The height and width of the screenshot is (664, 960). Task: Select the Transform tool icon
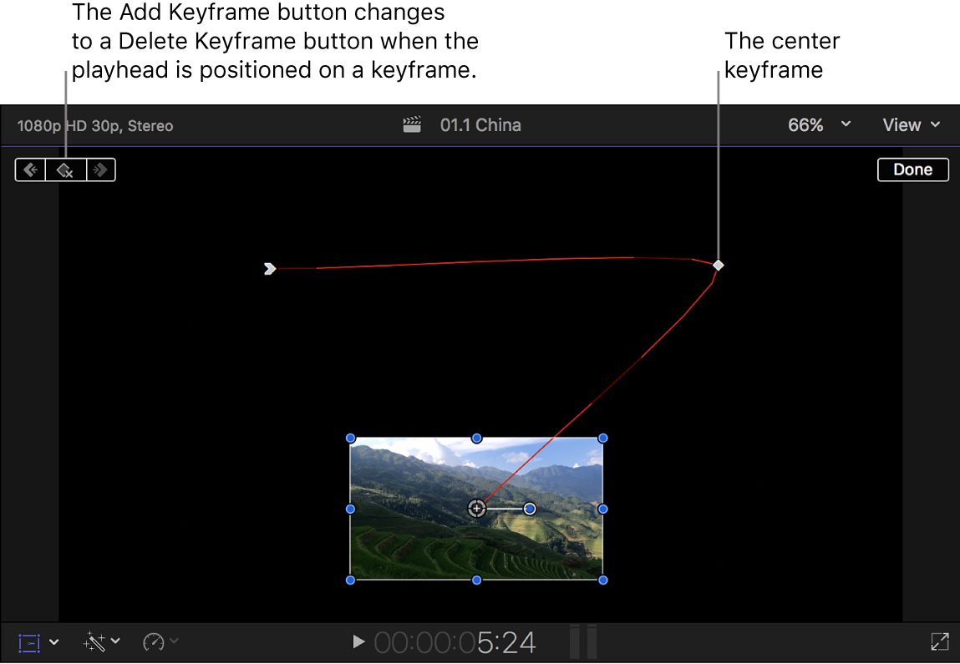pos(28,641)
